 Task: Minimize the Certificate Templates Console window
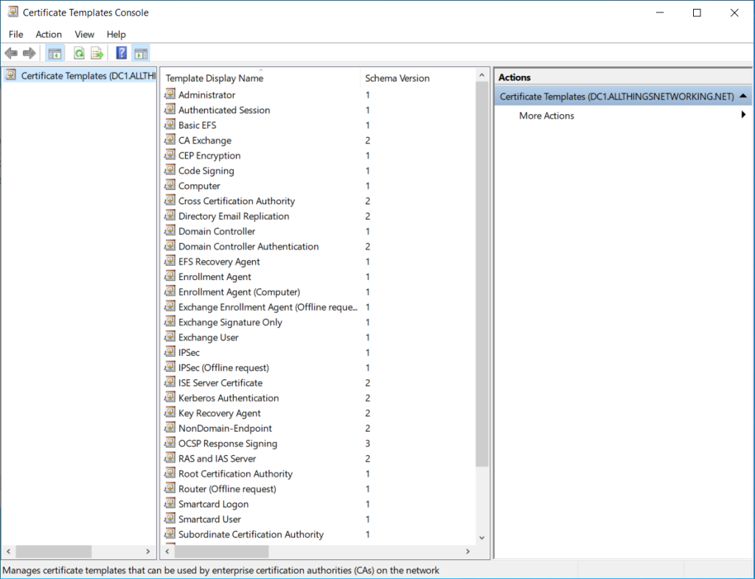pyautogui.click(x=660, y=13)
